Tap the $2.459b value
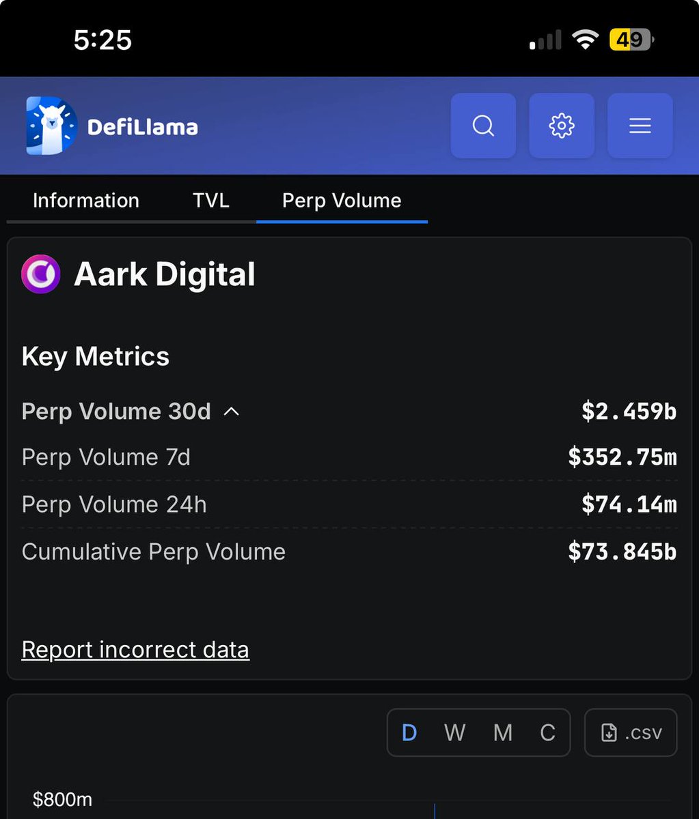Viewport: 699px width, 819px height. point(629,411)
